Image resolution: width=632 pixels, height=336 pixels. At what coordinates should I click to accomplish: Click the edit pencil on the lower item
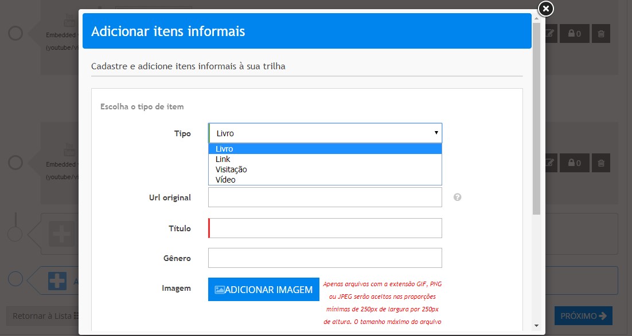click(x=549, y=163)
